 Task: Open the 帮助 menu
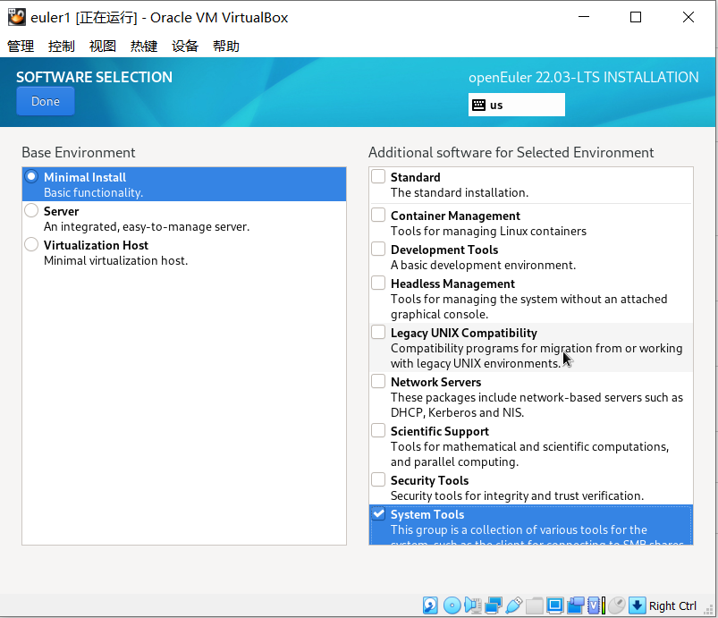coord(226,47)
